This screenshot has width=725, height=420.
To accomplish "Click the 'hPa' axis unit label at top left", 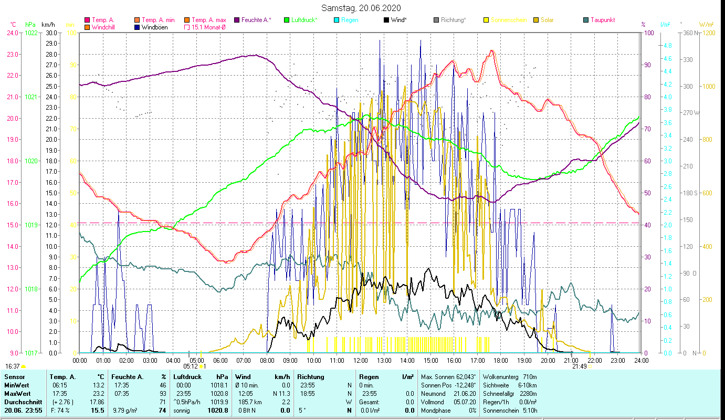I will (30, 25).
